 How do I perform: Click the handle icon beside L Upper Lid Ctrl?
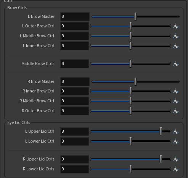pyautogui.click(x=176, y=132)
